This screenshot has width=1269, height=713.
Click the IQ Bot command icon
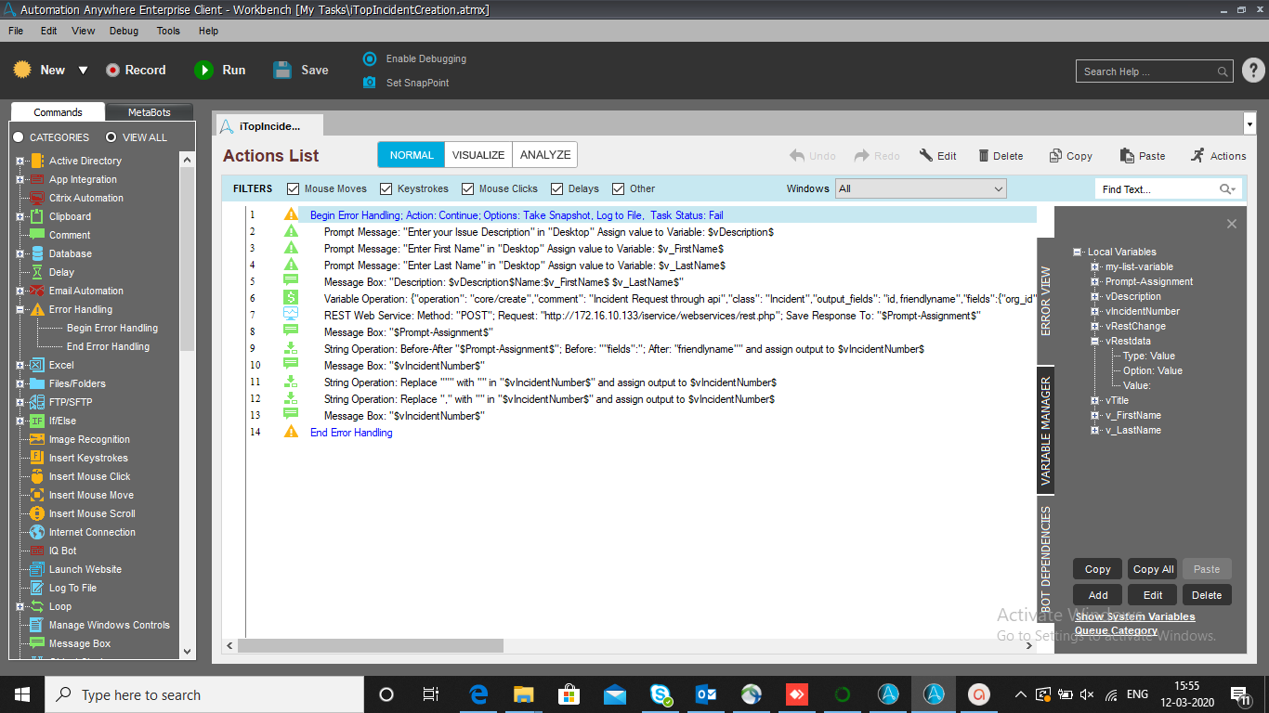point(37,551)
